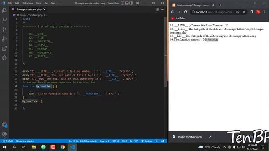This screenshot has width=269, height=151.
Task: Open the Extensions view
Action: click(x=4, y=49)
